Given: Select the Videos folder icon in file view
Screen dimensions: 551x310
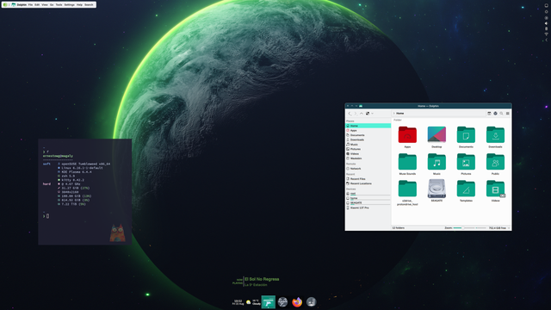Looking at the screenshot, I should point(495,189).
